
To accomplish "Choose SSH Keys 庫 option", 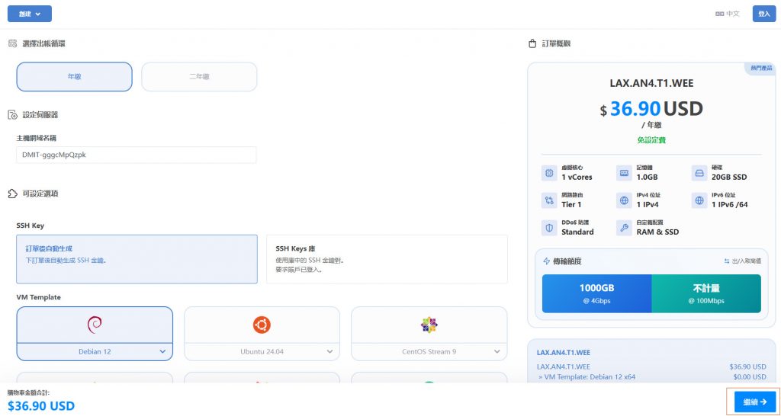I will [387, 259].
